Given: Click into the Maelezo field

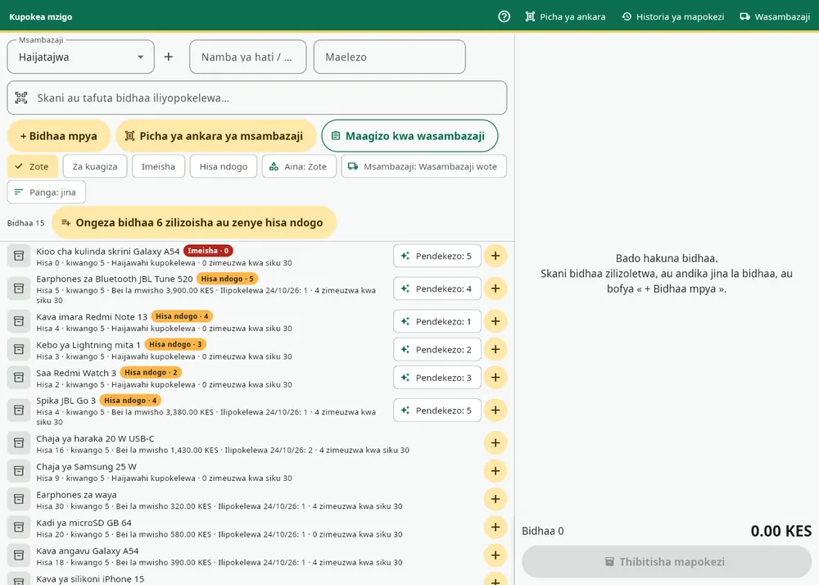Looking at the screenshot, I should 390,57.
